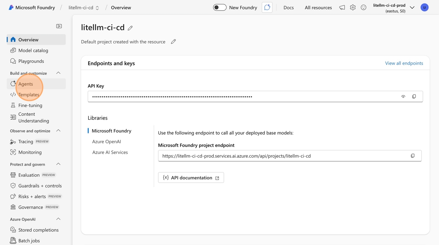Open the Copilot chat icon in the header
The width and height of the screenshot is (439, 245).
pos(267,7)
